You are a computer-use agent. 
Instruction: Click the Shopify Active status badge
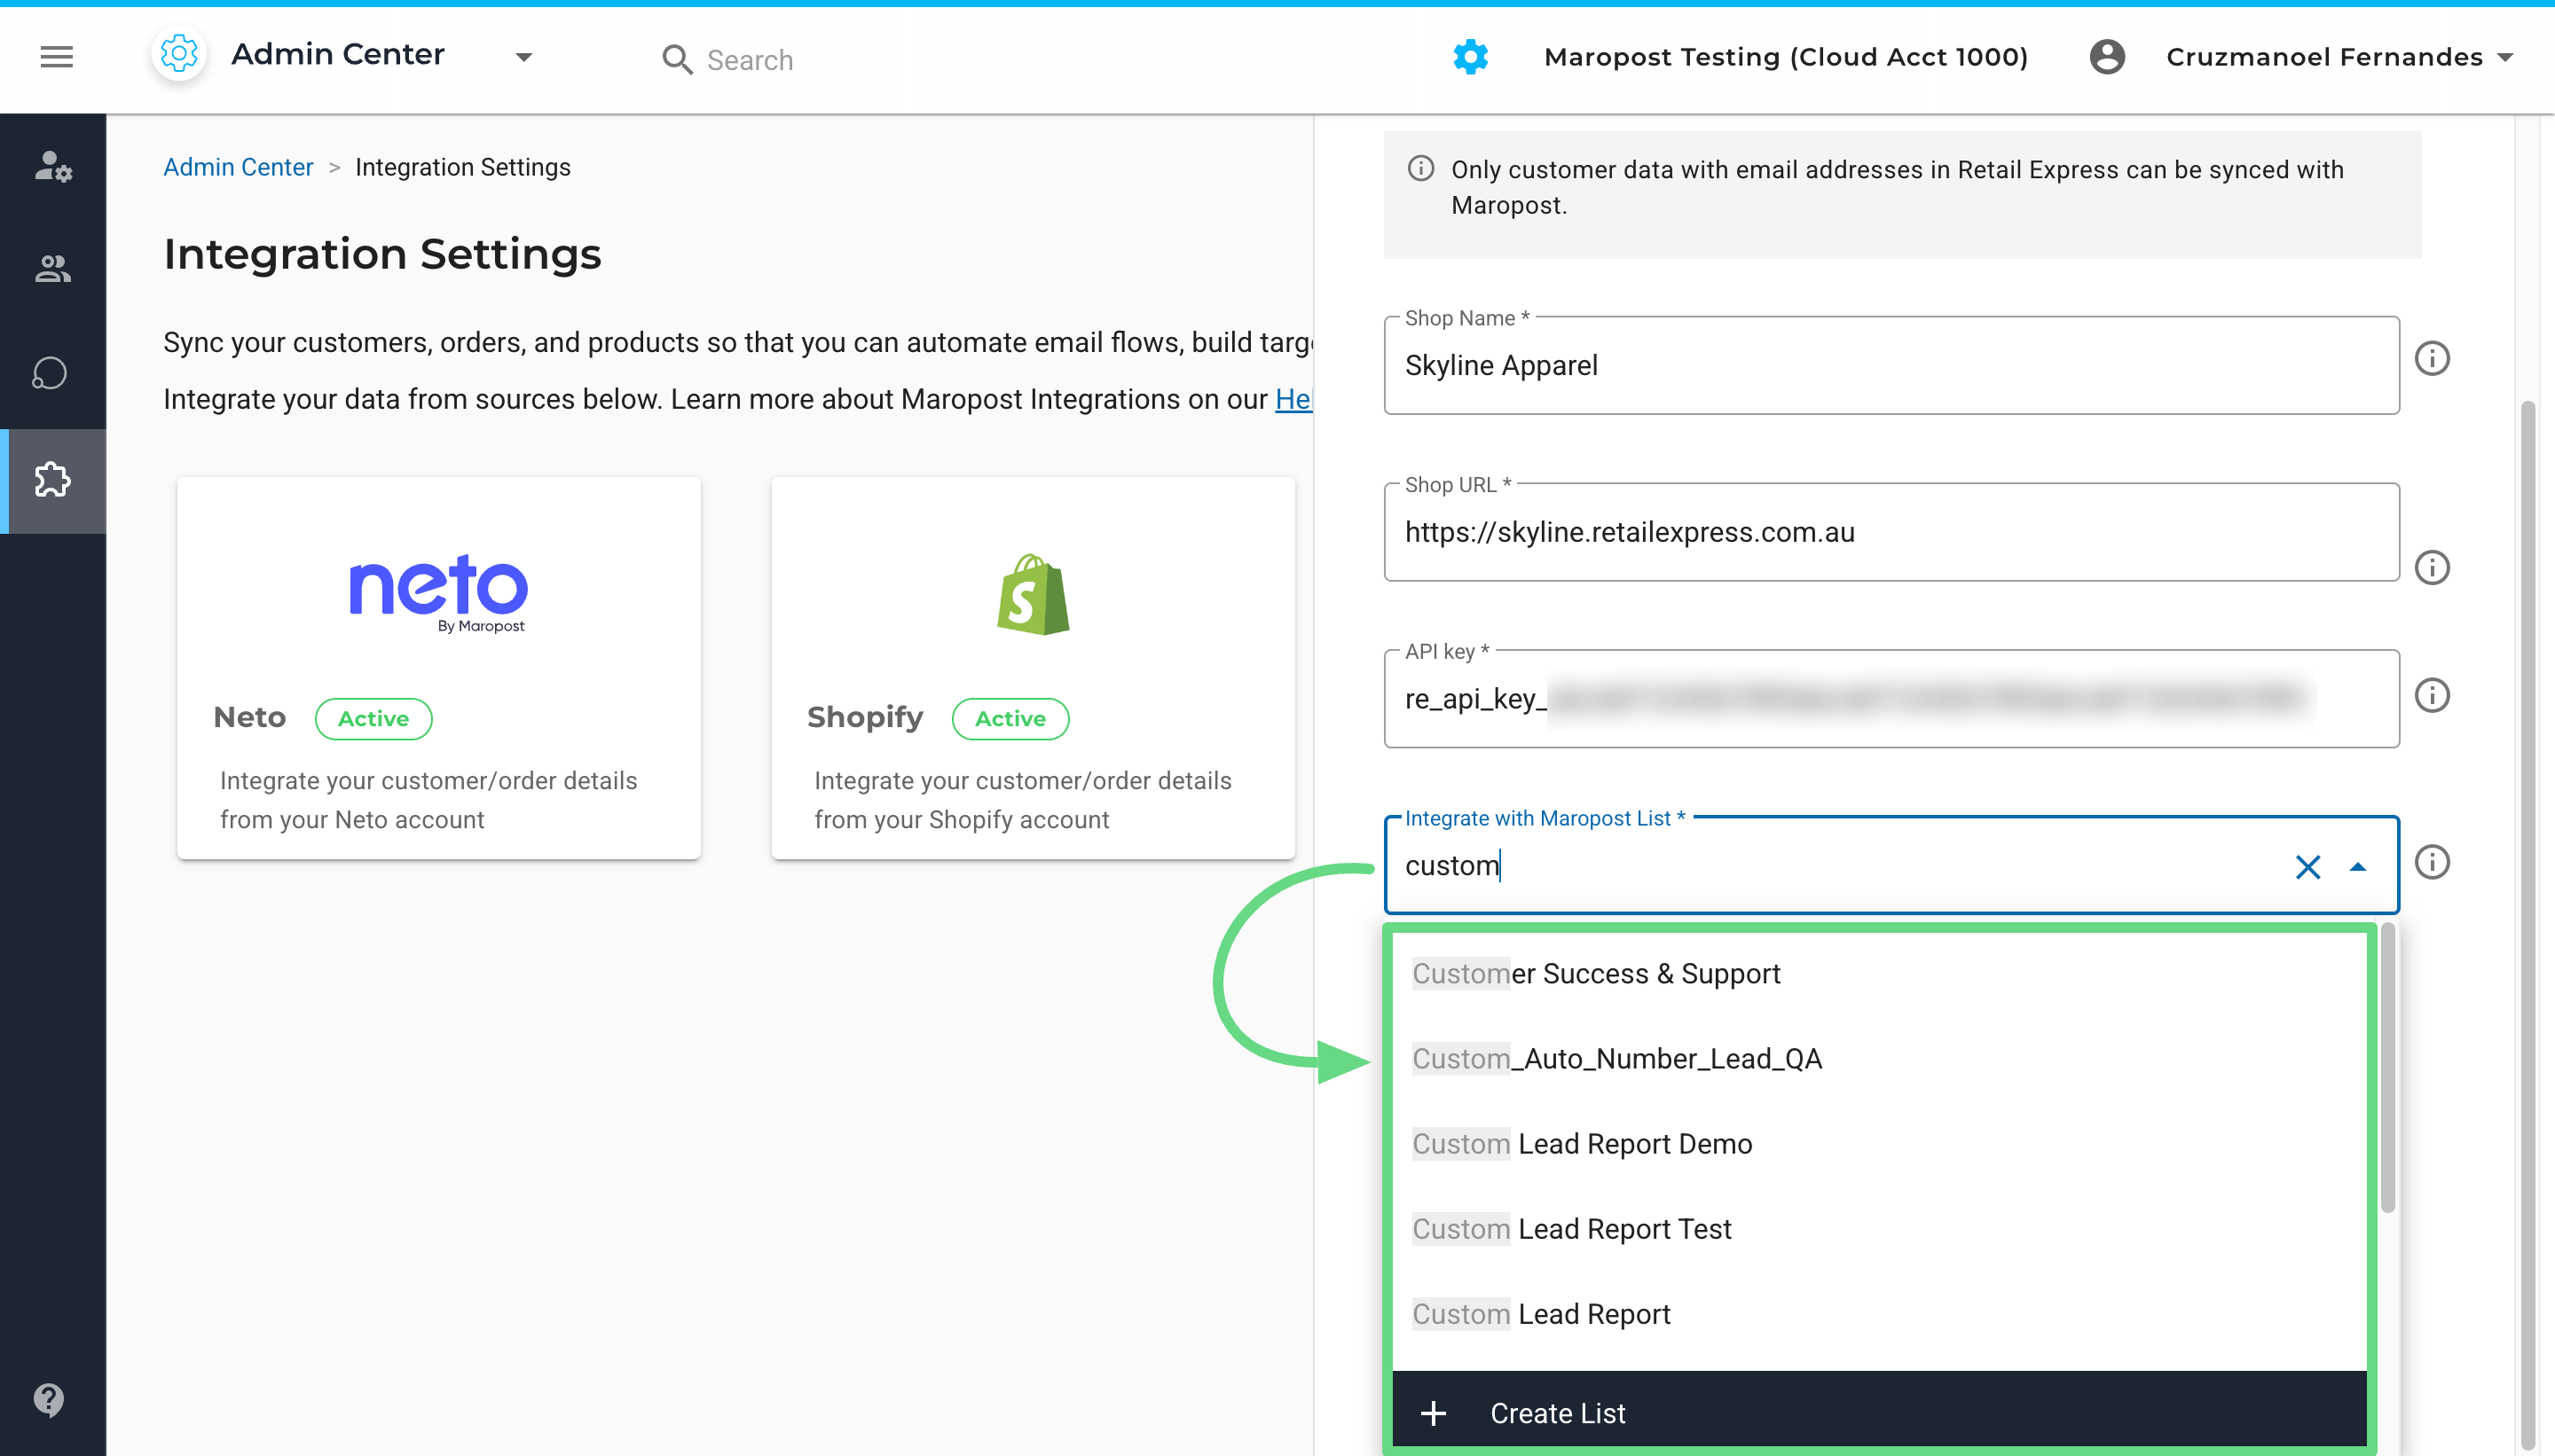(1010, 718)
